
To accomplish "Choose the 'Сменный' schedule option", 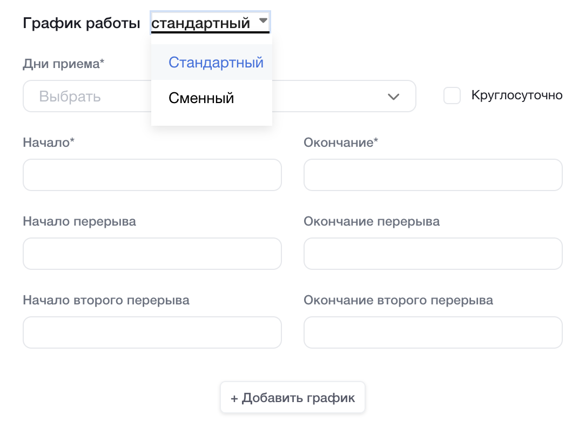I will (x=201, y=98).
